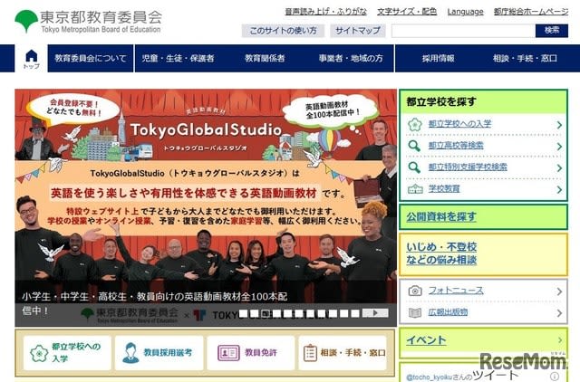This screenshot has width=580, height=382.
Task: Open 都立高校等検索 link text
Action: click(x=456, y=146)
